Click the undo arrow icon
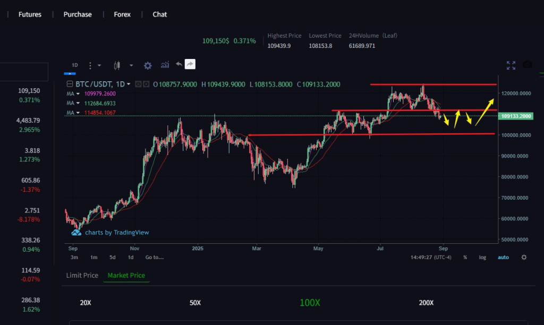This screenshot has width=544, height=325. tap(179, 64)
